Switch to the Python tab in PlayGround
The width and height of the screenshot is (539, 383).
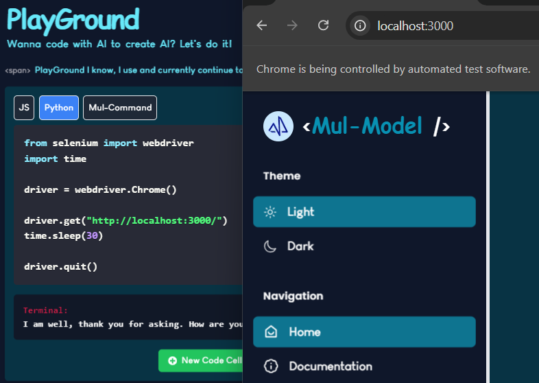[x=59, y=108]
